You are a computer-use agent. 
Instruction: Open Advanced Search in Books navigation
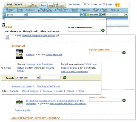[x=10, y=10]
